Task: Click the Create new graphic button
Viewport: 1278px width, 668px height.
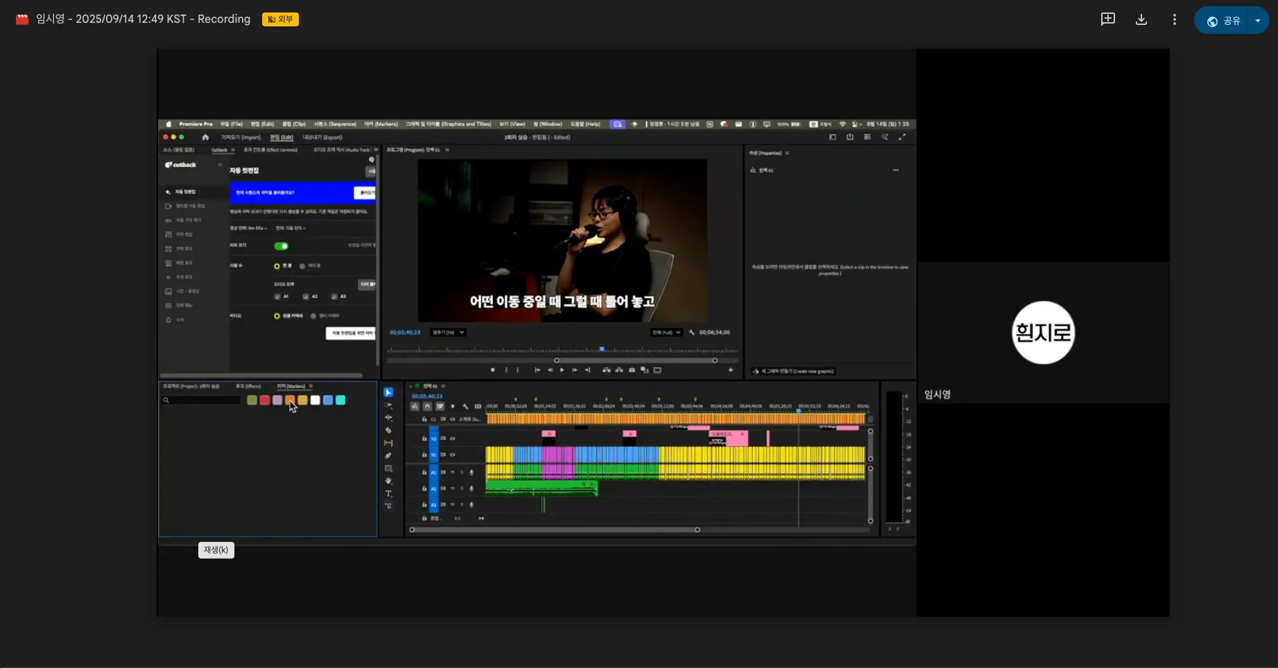Action: pyautogui.click(x=794, y=371)
